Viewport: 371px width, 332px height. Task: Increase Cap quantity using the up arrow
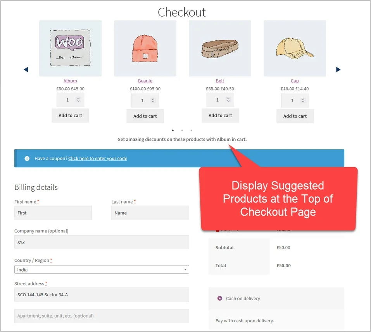[303, 98]
